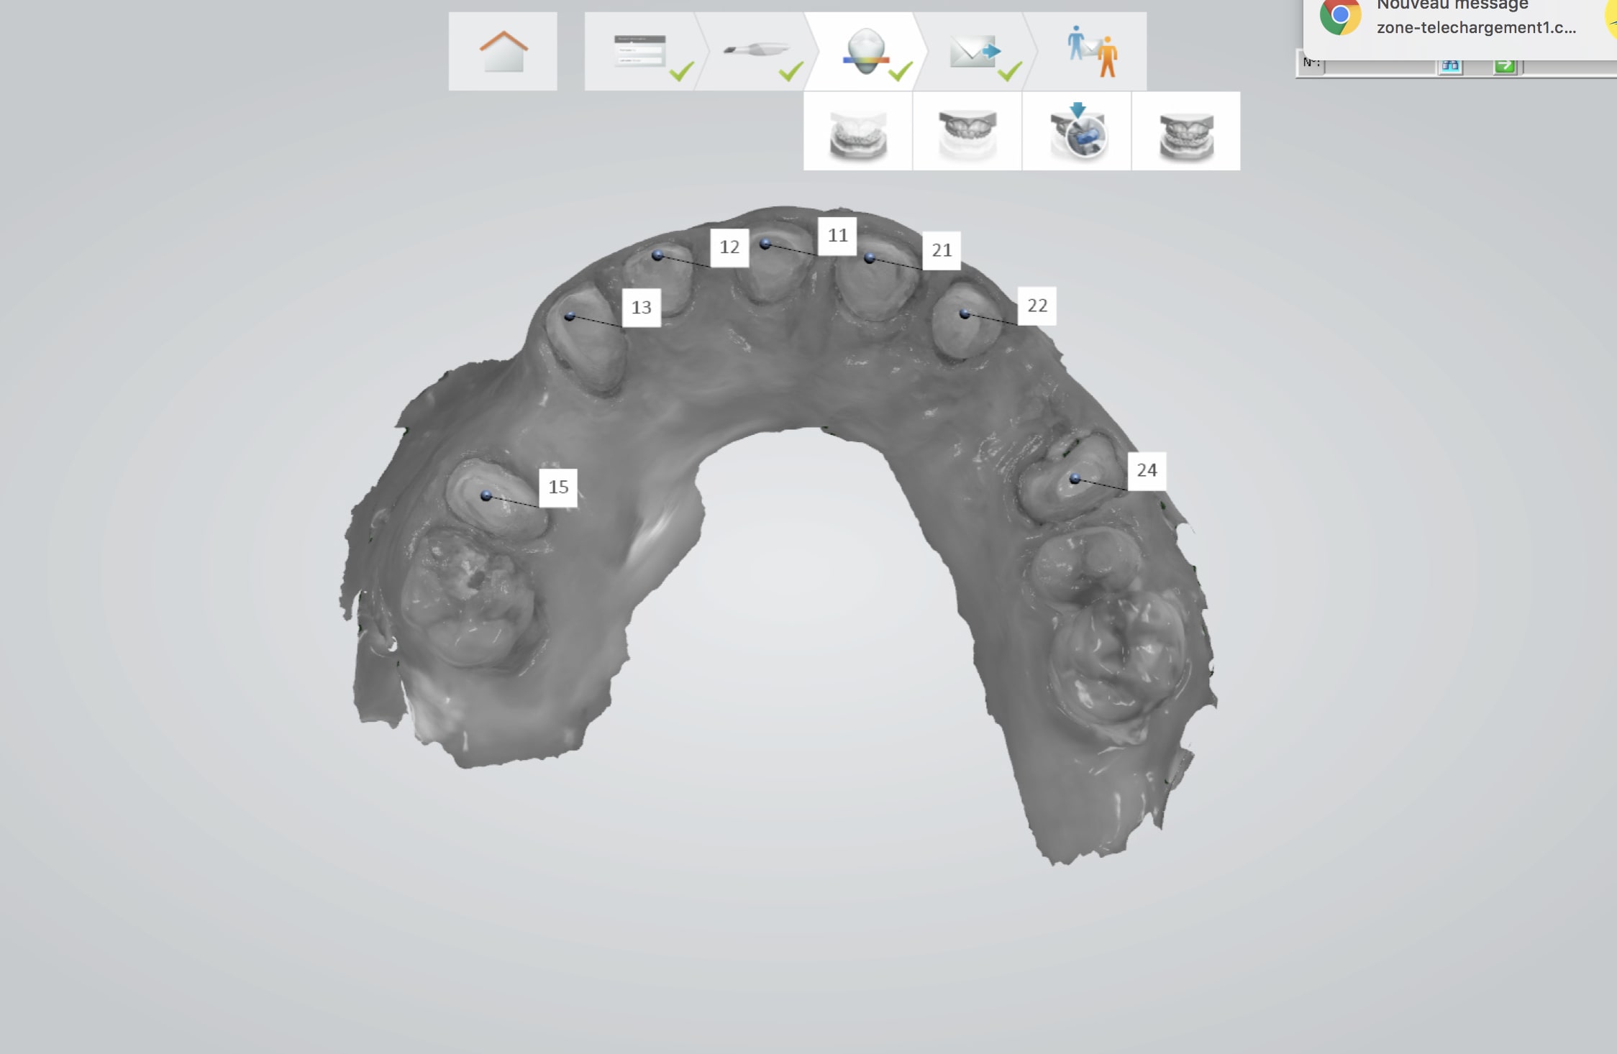Show both jaws in occlusion view
Image resolution: width=1617 pixels, height=1054 pixels.
(1186, 132)
